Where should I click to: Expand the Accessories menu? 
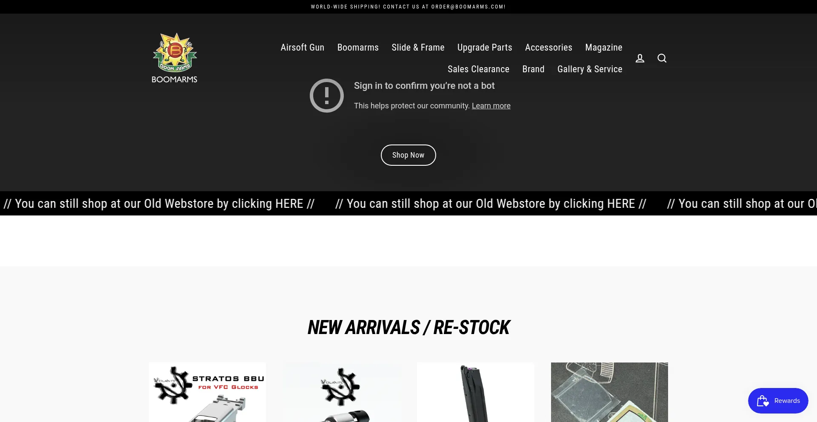point(548,48)
